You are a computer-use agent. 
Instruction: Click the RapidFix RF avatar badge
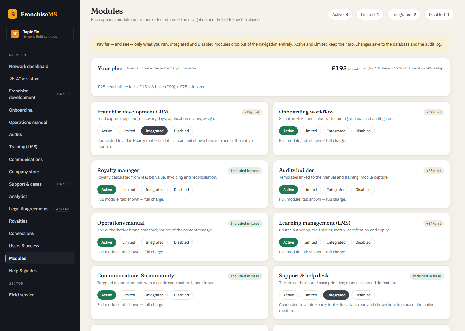pyautogui.click(x=15, y=34)
